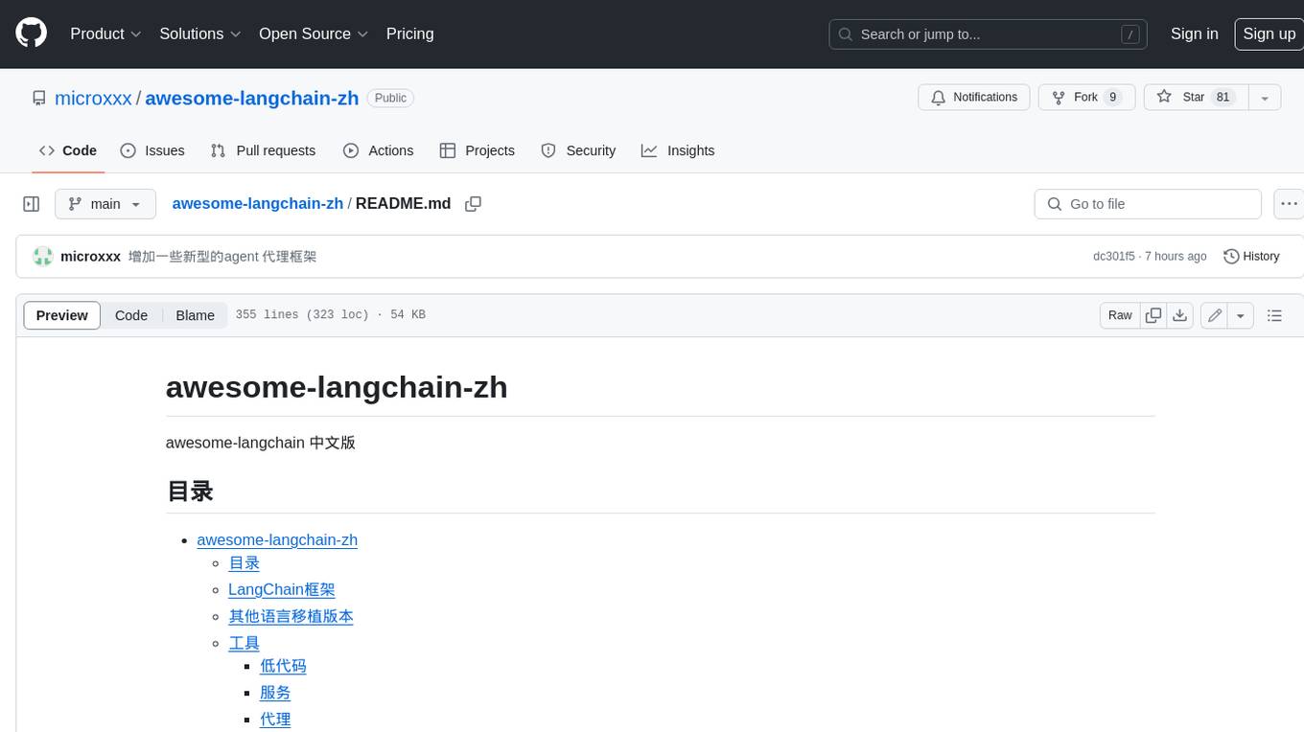Jump to the 目录 section link
1304x732 pixels.
[x=244, y=563]
